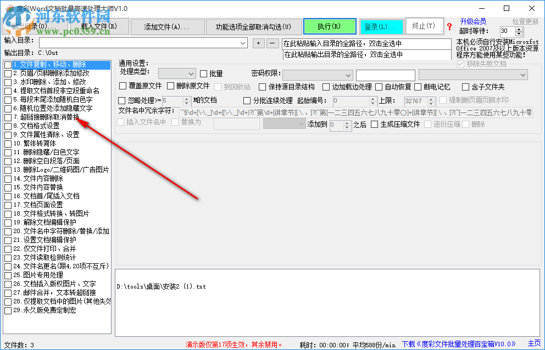This screenshot has width=545, height=350.
Task: Click the up arrow to increase 超时等待 value
Action: click(x=519, y=29)
